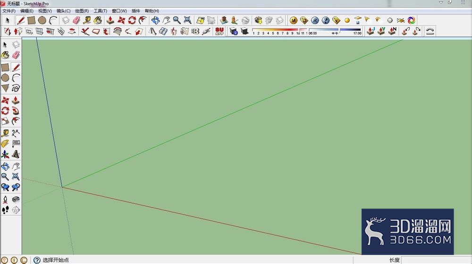The width and height of the screenshot is (472, 264).
Task: Activate the Position Camera tool
Action: (x=5, y=200)
